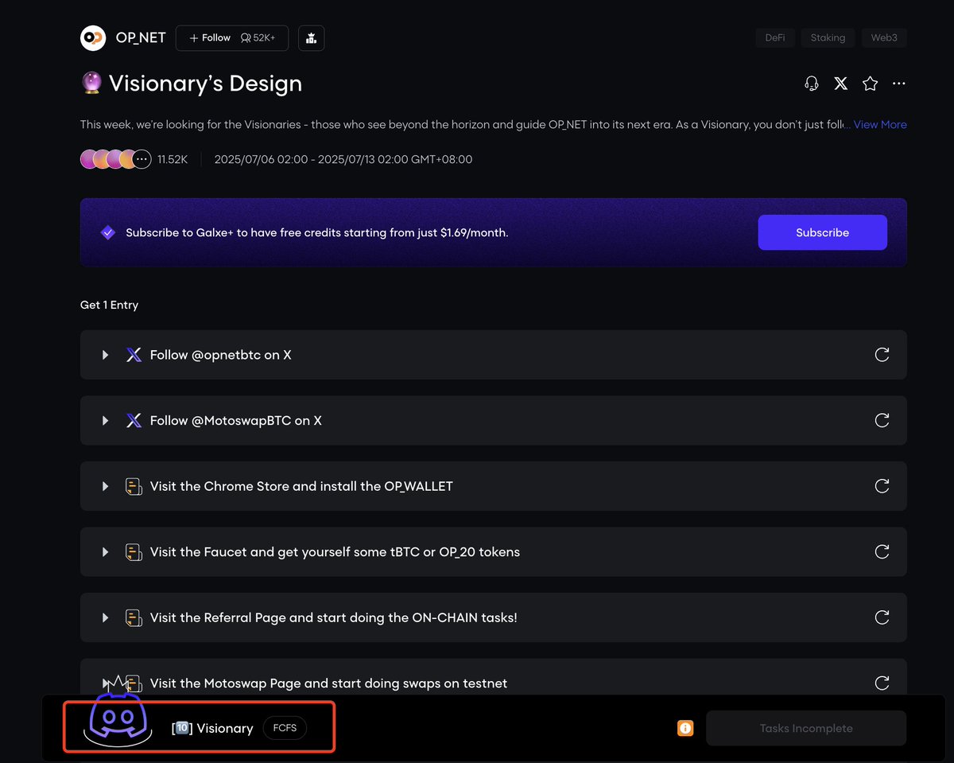The image size is (954, 763).
Task: Share the campaign via X icon
Action: (840, 84)
